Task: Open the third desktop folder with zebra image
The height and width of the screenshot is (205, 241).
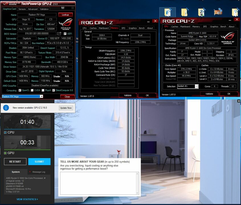Action: pos(202,12)
